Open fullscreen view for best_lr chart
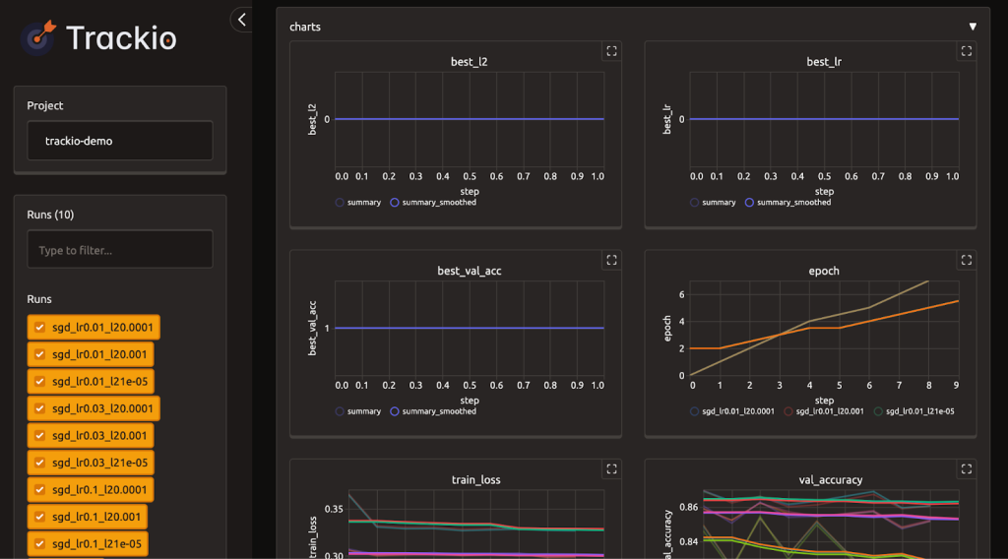Viewport: 1008px width, 559px height. 966,51
